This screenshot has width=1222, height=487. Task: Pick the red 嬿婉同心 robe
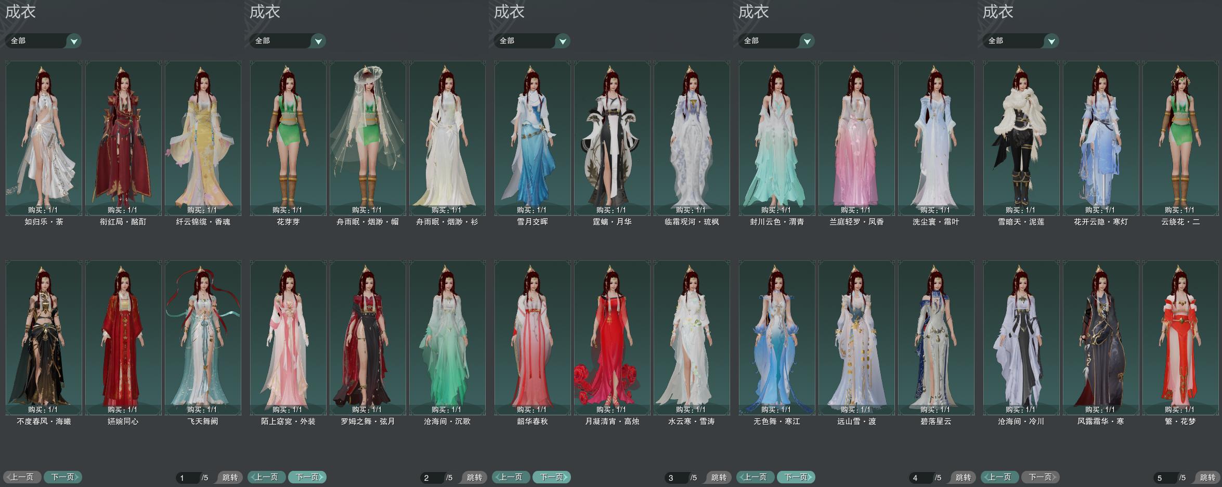tap(123, 337)
